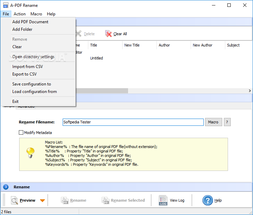Enable the Modify Metadata checkbox
The image size is (253, 215).
coord(21,133)
